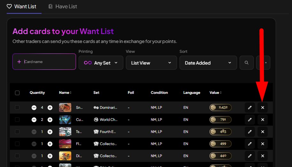This screenshot has width=292, height=167.
Task: Open the Have List tab
Action: pyautogui.click(x=63, y=6)
